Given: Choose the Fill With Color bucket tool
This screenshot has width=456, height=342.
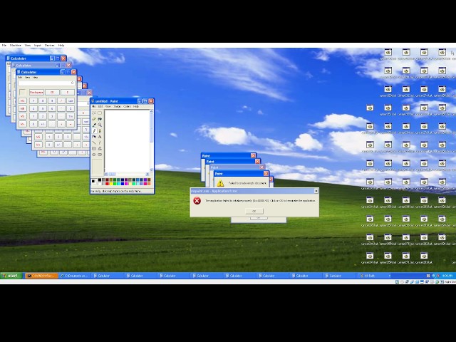Looking at the screenshot, I should (x=100, y=119).
